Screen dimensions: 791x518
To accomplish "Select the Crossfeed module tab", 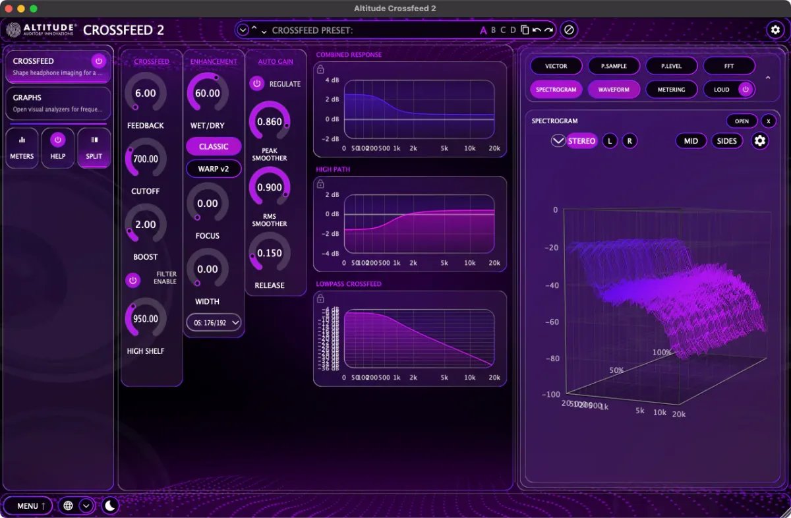I will pyautogui.click(x=58, y=67).
